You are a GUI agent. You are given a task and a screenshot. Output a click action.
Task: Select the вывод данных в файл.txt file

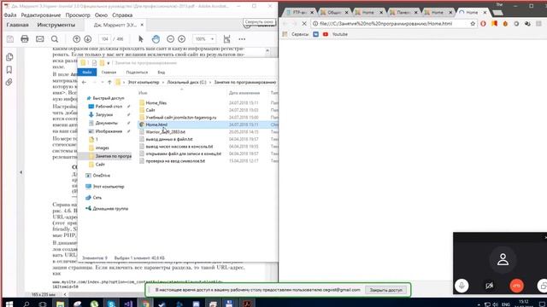pyautogui.click(x=169, y=139)
